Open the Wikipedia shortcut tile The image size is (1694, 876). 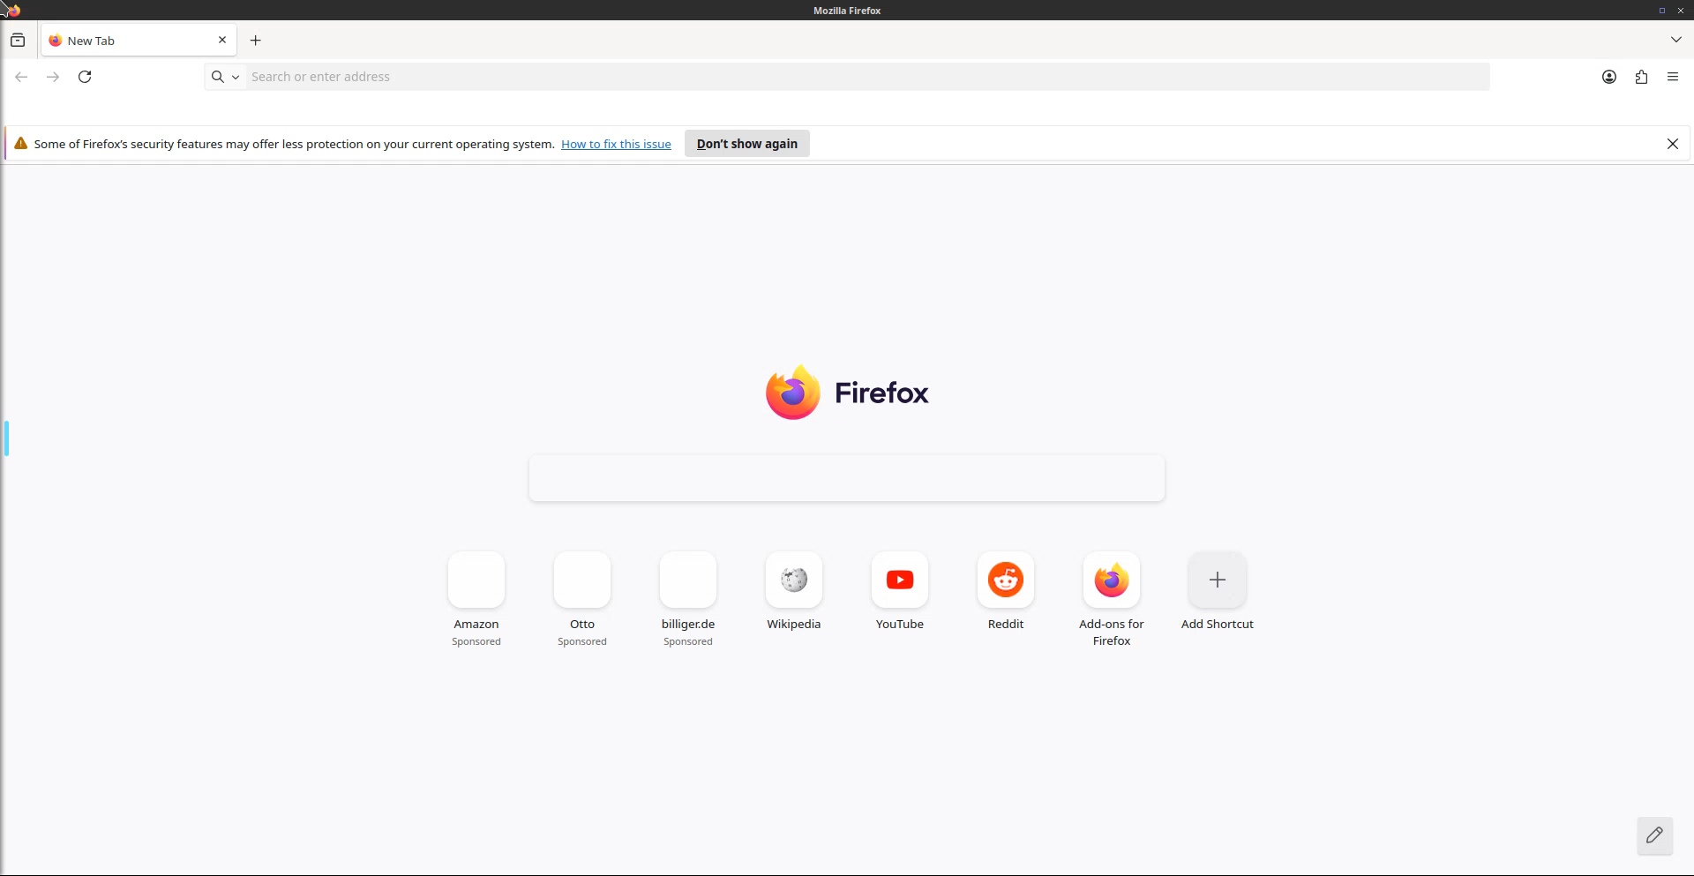point(794,580)
